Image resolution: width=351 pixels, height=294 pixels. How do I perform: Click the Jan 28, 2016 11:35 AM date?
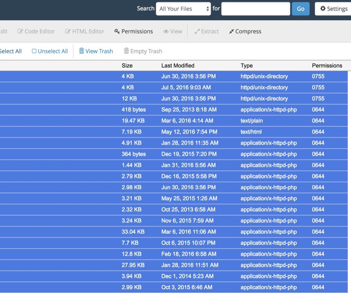point(190,143)
